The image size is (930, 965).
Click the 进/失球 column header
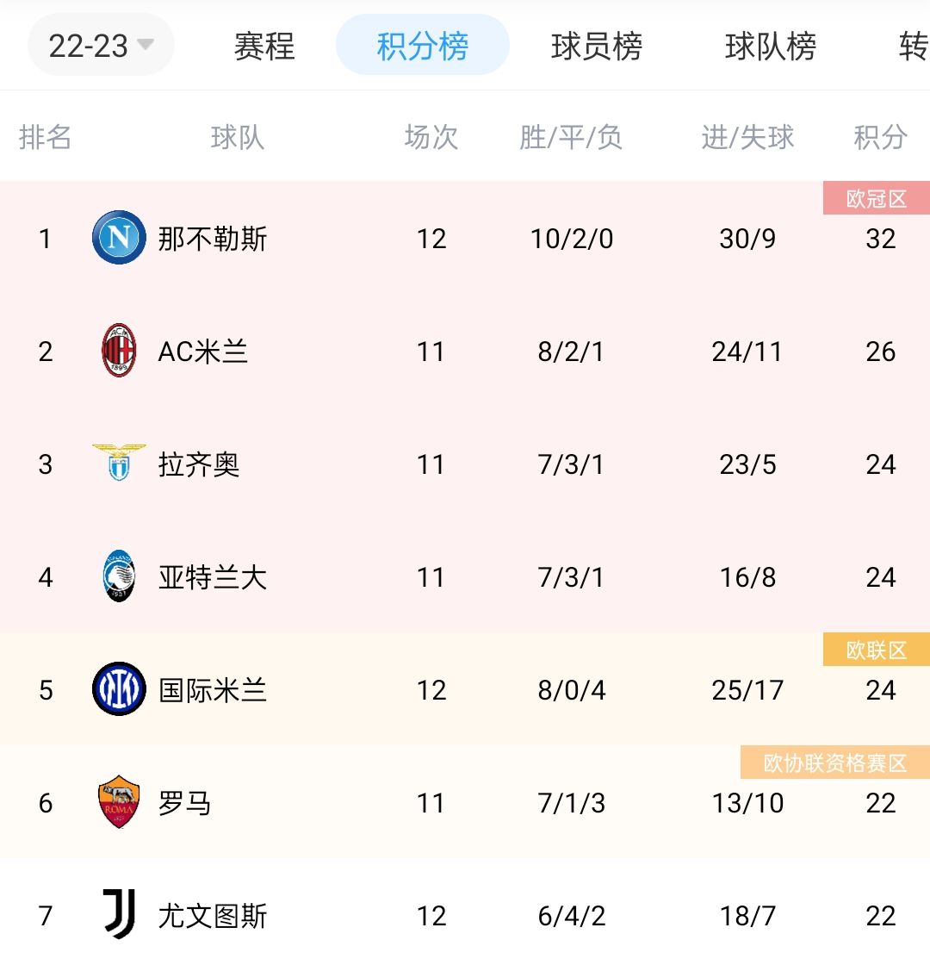click(746, 136)
